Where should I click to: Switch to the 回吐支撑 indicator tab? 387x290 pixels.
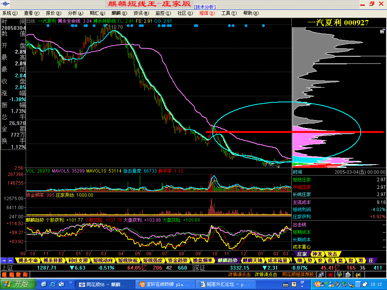pyautogui.click(x=78, y=261)
